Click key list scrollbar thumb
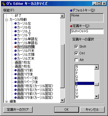The width and height of the screenshot is (108, 116). 97,84
